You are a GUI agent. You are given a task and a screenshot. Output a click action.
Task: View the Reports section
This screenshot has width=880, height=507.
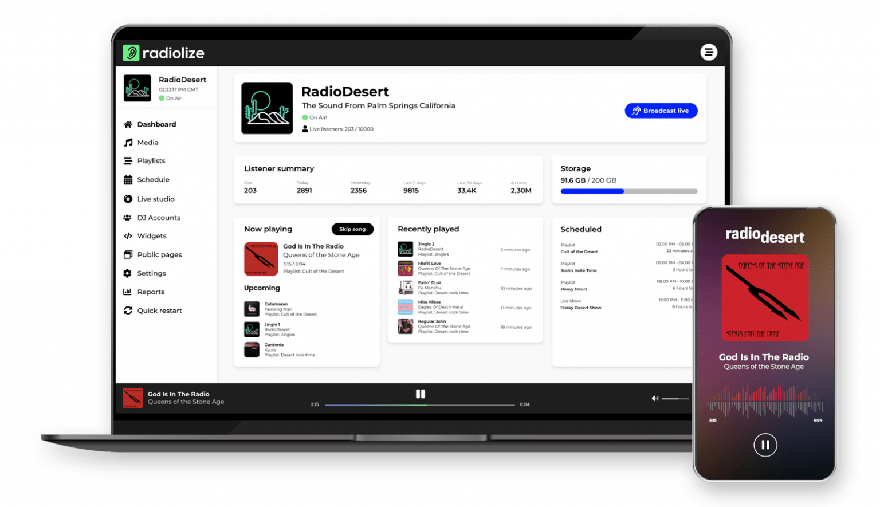[x=151, y=292]
